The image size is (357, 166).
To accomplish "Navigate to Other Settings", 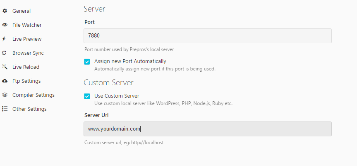I will pos(29,109).
